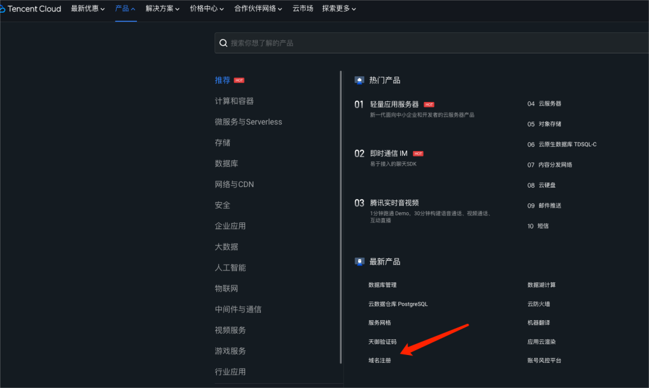Open 10 短信 link
The width and height of the screenshot is (649, 388).
538,226
